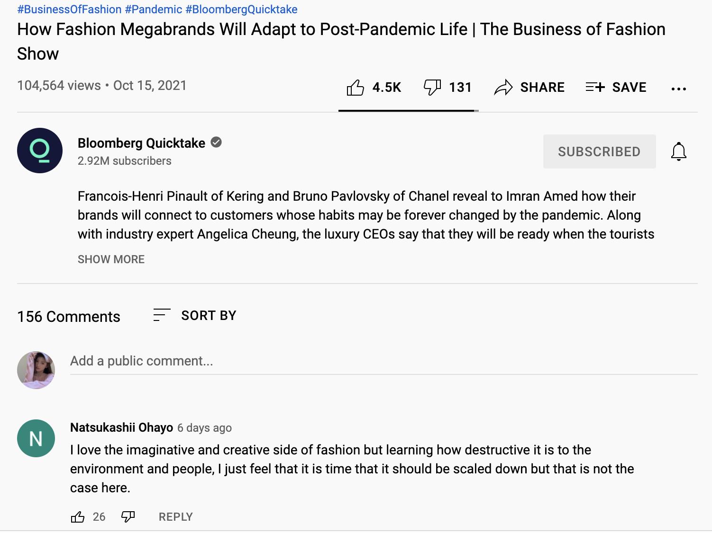Open Bloomberg Quicktake channel avatar
The width and height of the screenshot is (712, 533).
coord(40,151)
